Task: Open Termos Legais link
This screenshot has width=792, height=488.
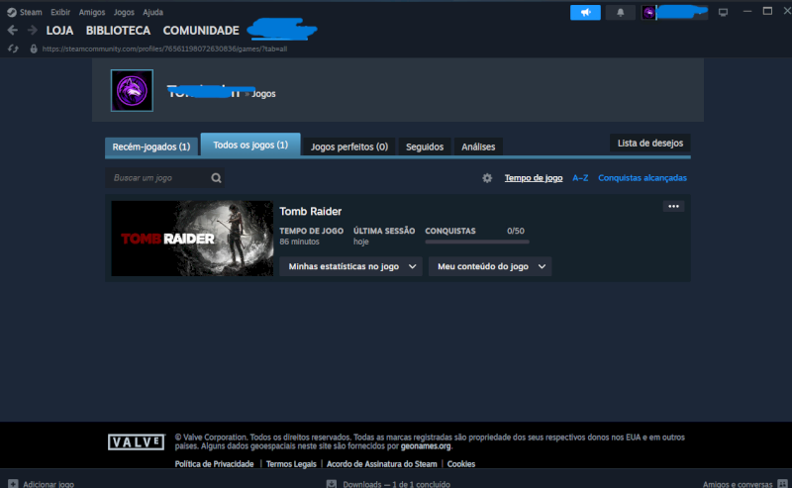Action: (291, 464)
